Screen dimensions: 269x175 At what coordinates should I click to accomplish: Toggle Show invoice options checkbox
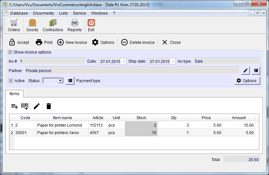pyautogui.click(x=10, y=52)
